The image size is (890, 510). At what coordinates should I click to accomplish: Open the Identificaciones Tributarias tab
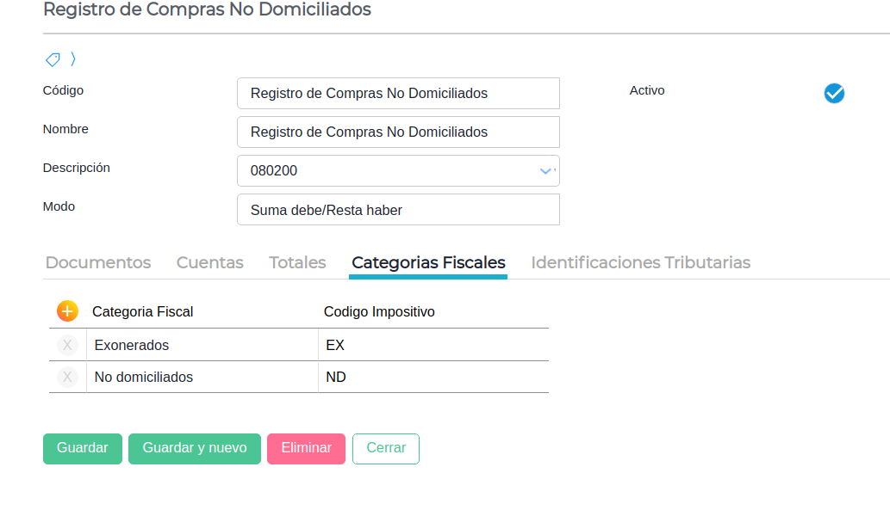[x=640, y=262]
